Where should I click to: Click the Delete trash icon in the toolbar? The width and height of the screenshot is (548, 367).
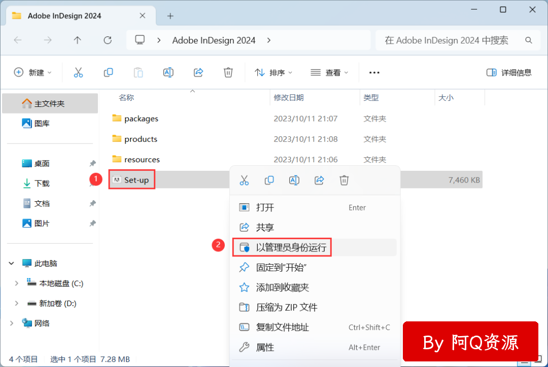click(x=228, y=72)
